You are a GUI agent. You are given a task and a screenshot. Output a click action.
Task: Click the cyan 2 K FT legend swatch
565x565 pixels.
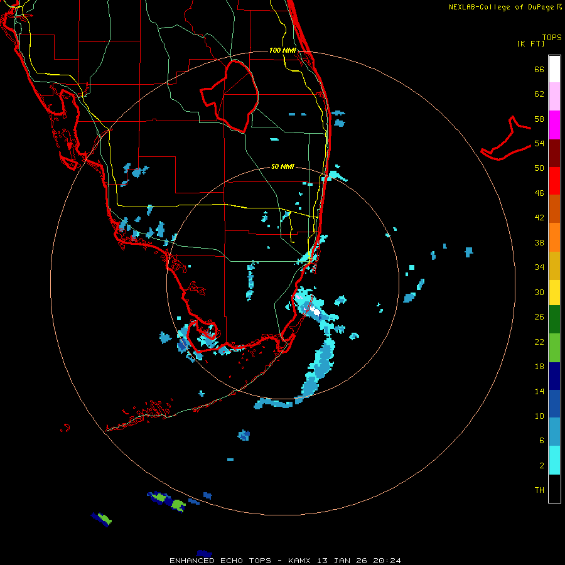coord(554,460)
